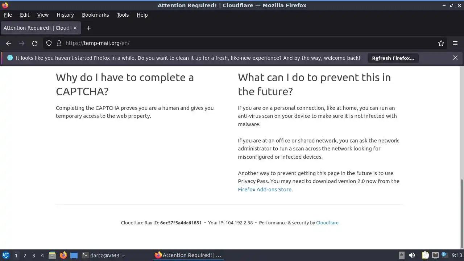Switch to workspace 2
Viewport: 464px width, 261px height.
pyautogui.click(x=25, y=256)
